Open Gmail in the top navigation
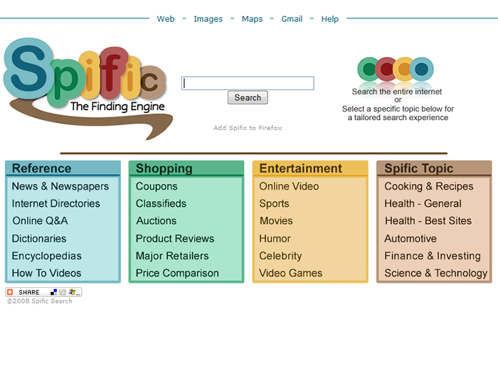Viewport: 498px width, 373px height. coord(292,19)
